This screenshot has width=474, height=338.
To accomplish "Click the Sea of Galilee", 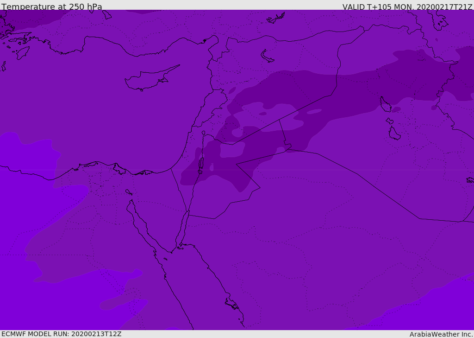I will point(204,133).
